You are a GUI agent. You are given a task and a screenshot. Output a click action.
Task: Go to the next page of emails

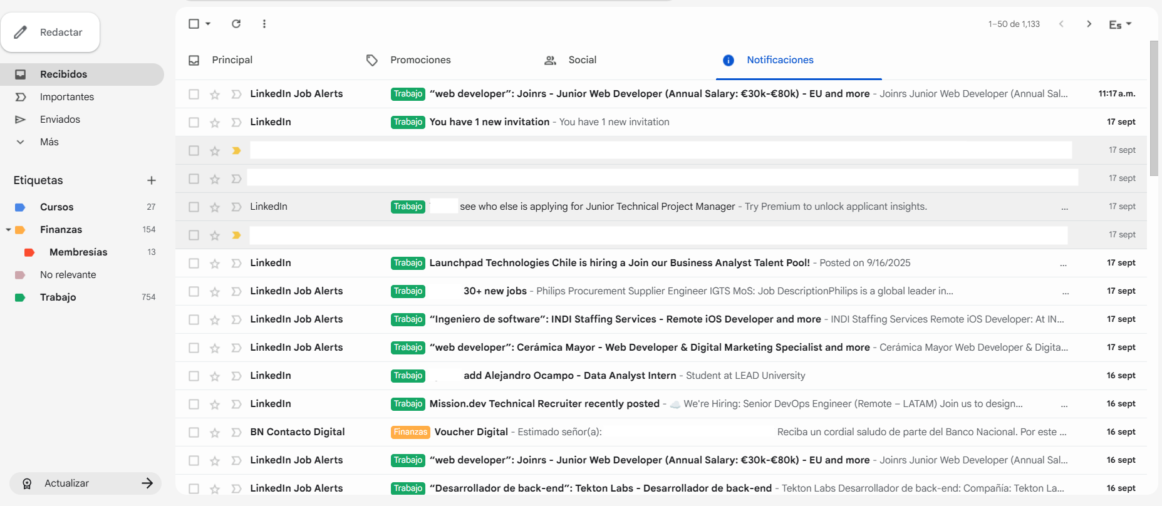pos(1089,24)
